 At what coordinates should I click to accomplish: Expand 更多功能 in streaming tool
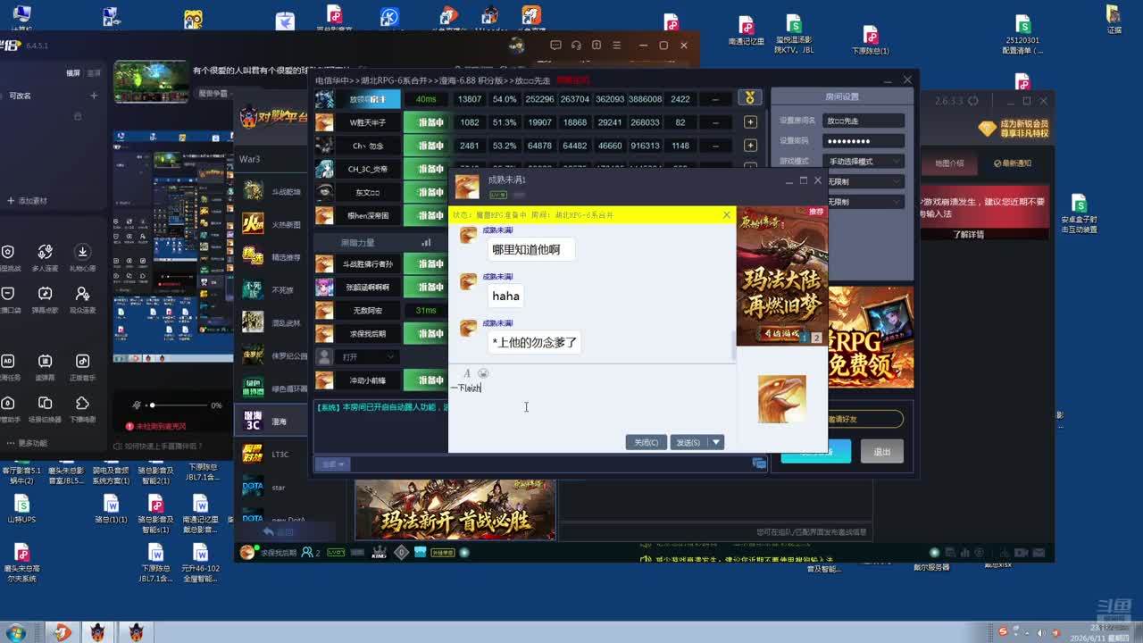(x=27, y=443)
